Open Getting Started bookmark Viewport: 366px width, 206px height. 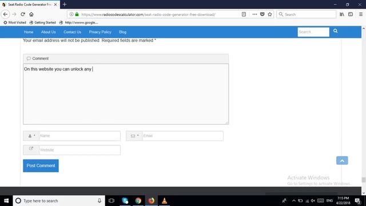[42, 22]
